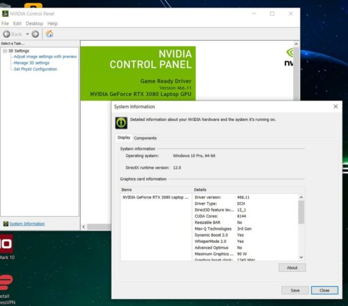Collapse the 3D Settings tree node
The height and width of the screenshot is (306, 348).
point(5,51)
